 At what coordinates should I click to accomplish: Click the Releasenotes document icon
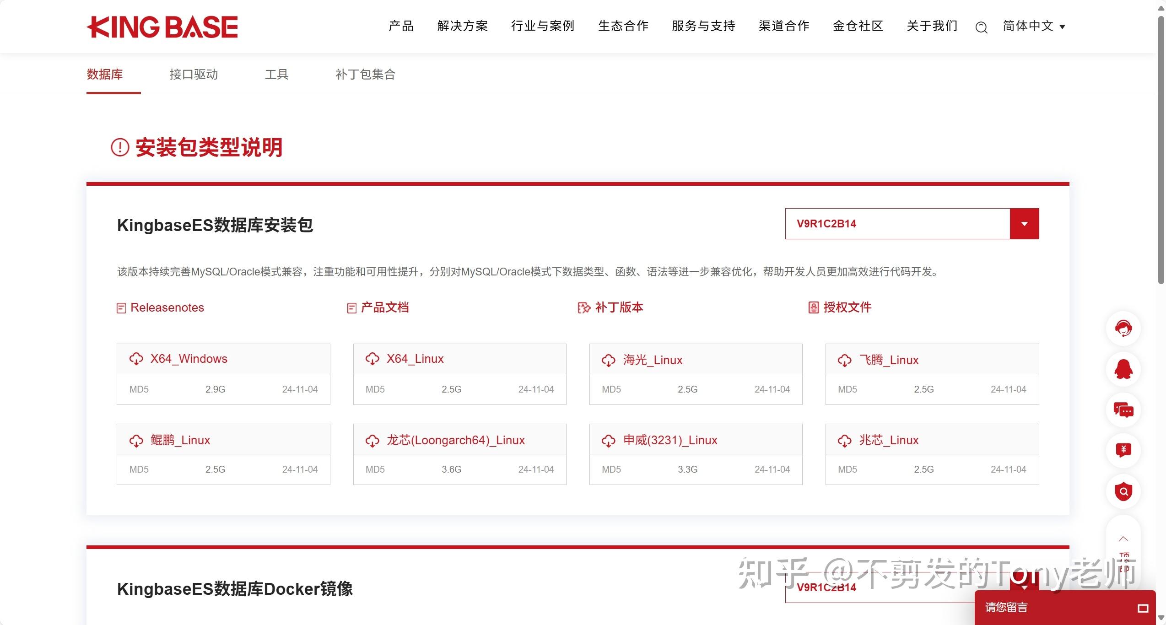[x=121, y=307]
